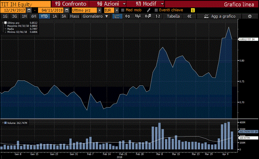Select the 1M time range tab
Screen dimensions: 259x159
click(x=24, y=16)
